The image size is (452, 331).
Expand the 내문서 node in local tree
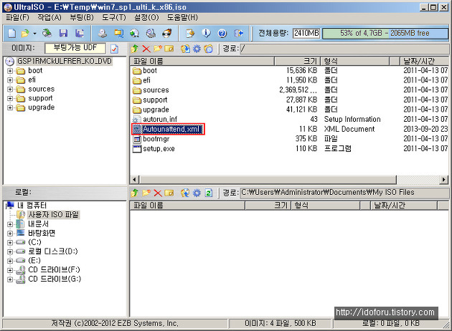(x=10, y=224)
